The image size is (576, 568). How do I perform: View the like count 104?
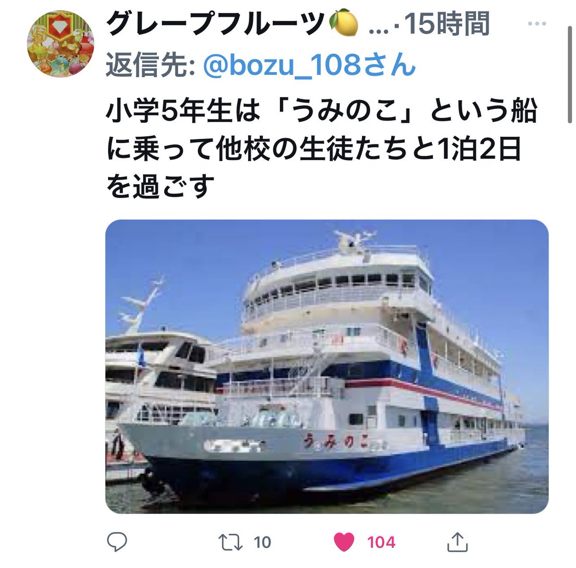click(x=381, y=543)
